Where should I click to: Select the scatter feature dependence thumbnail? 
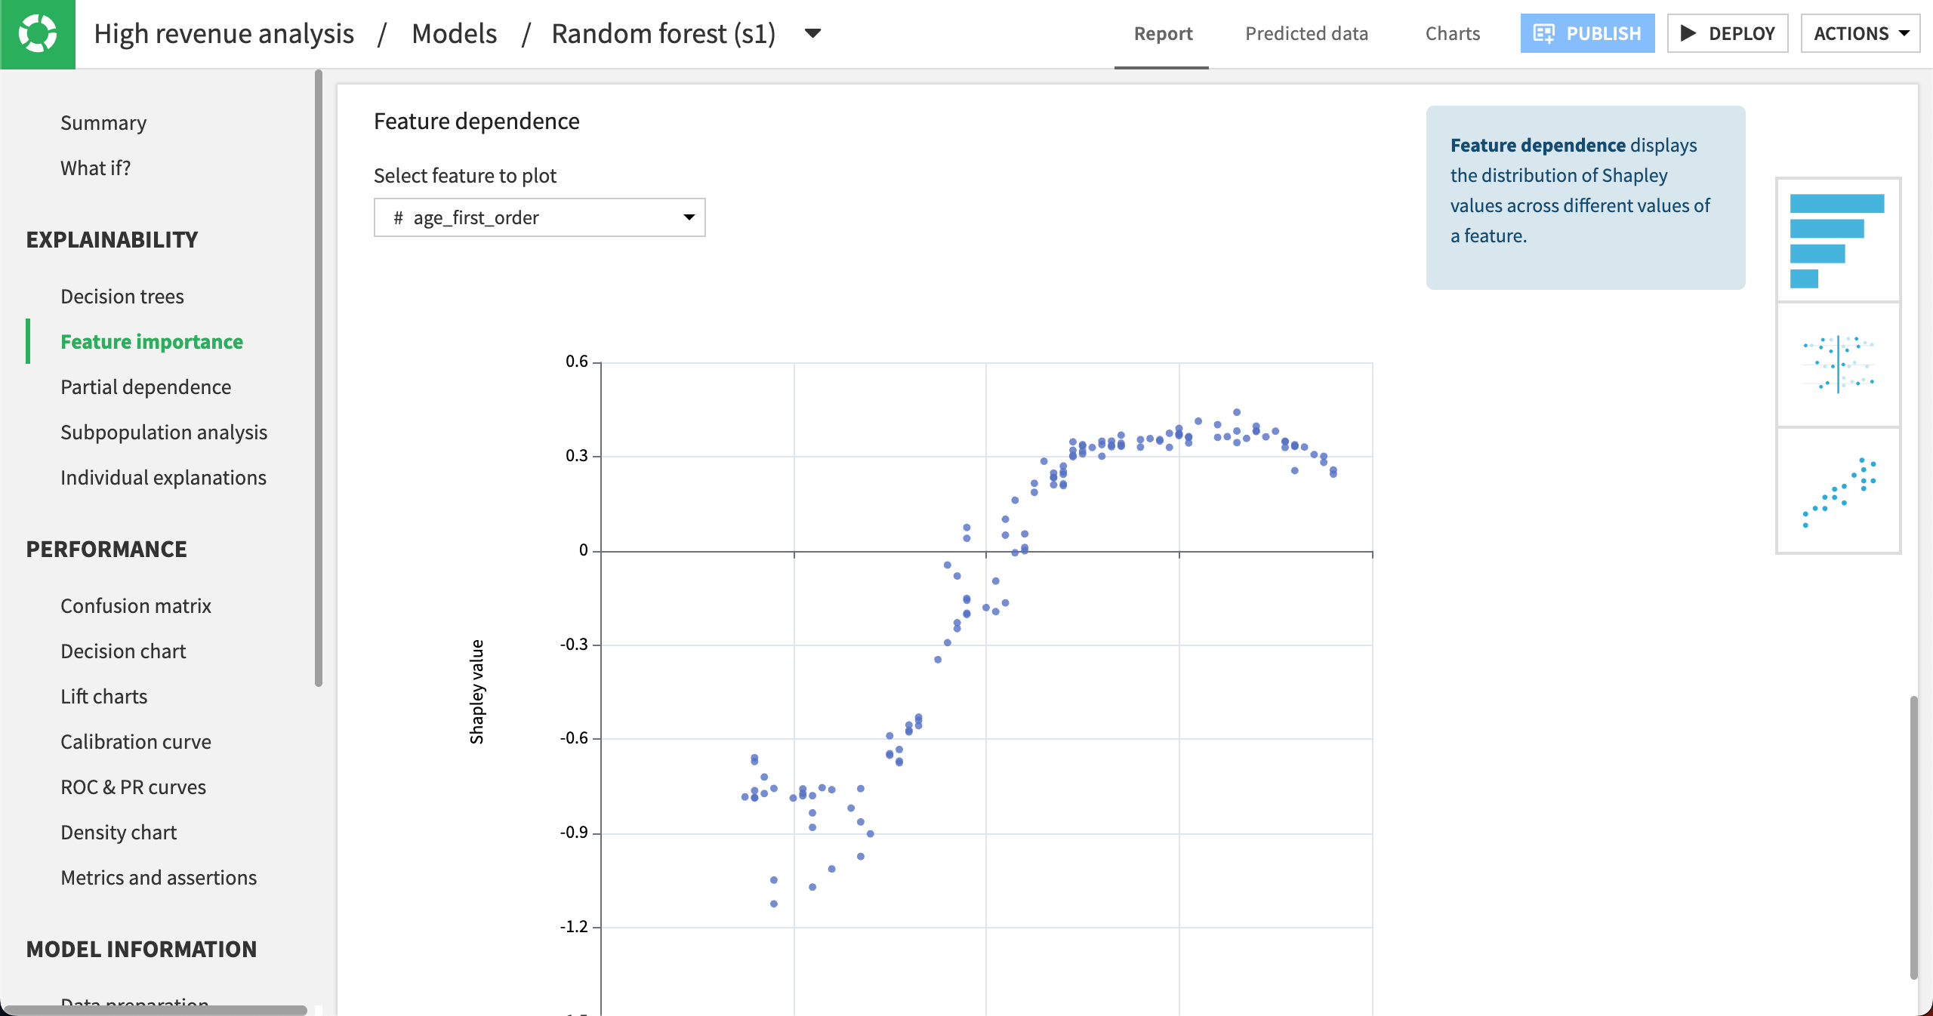pyautogui.click(x=1837, y=491)
